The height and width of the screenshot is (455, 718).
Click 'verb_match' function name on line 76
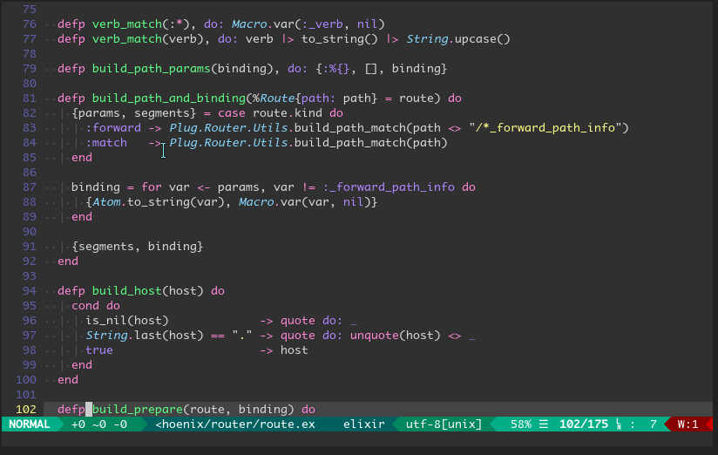(x=127, y=24)
